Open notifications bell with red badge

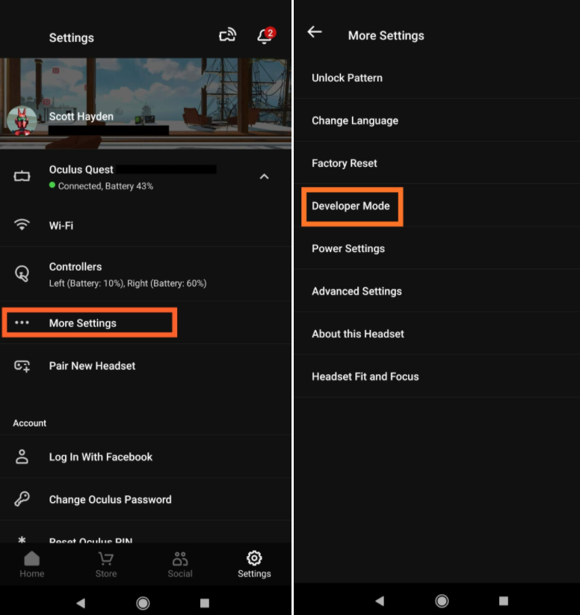pyautogui.click(x=265, y=36)
